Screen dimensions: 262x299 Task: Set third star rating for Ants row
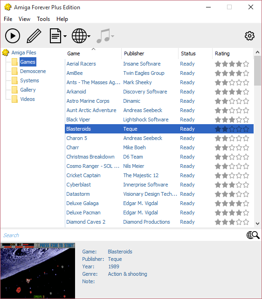[232, 82]
